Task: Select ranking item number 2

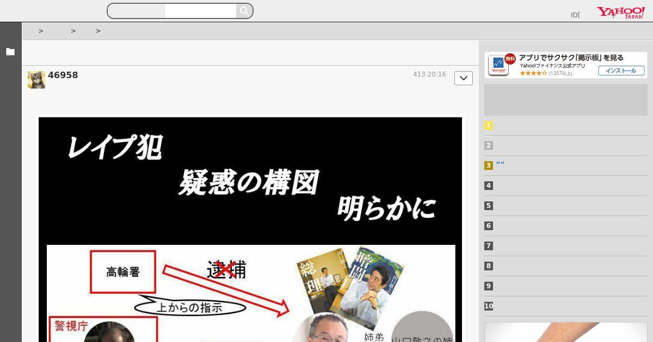Action: point(489,145)
